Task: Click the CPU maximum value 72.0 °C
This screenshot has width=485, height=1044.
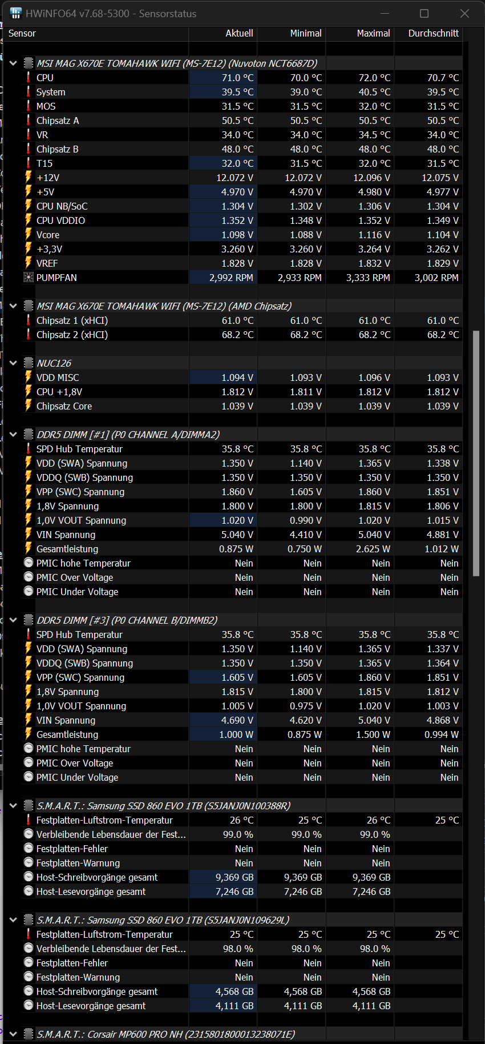Action: [x=375, y=78]
